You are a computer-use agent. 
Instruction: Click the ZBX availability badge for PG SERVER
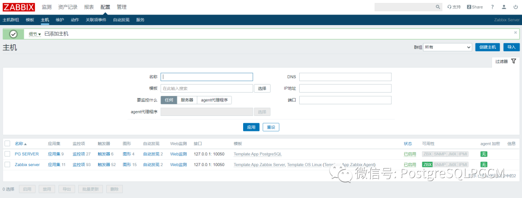pyautogui.click(x=427, y=154)
